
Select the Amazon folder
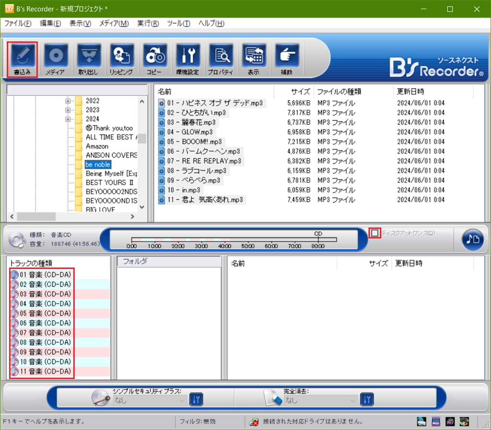(x=97, y=147)
